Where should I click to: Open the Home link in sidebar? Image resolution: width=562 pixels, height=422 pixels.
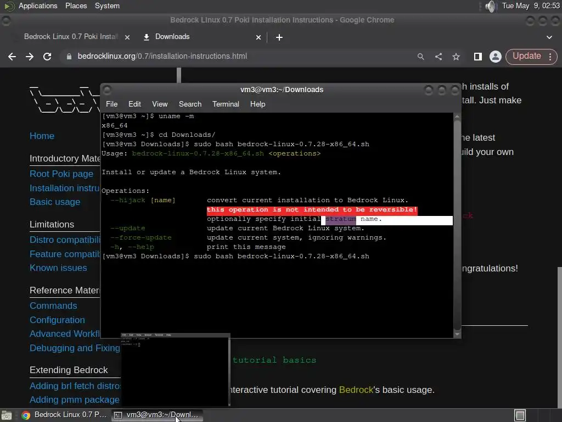pos(42,136)
